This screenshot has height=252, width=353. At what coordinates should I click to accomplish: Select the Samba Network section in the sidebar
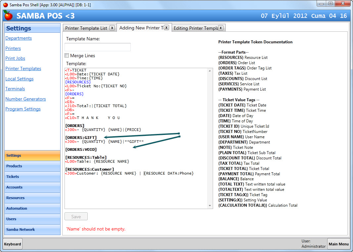(x=32, y=230)
